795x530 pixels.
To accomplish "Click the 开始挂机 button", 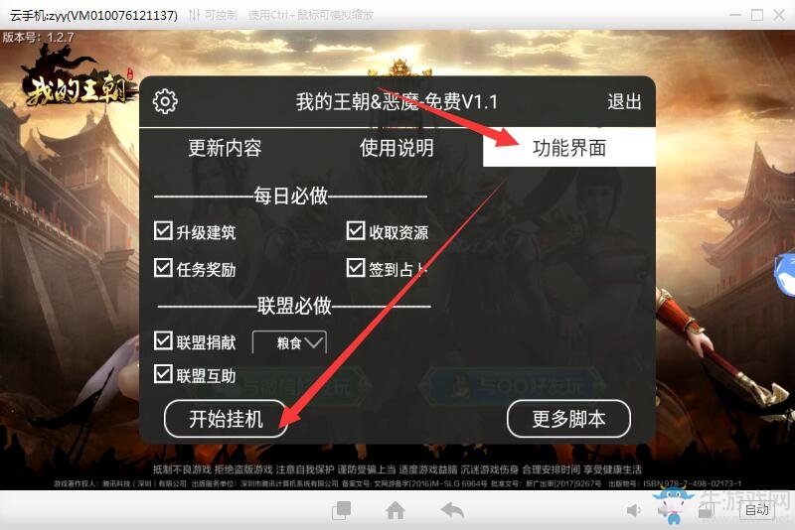I will click(227, 419).
